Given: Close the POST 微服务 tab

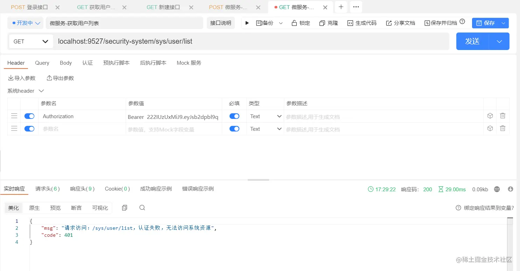Looking at the screenshot, I should 258,7.
